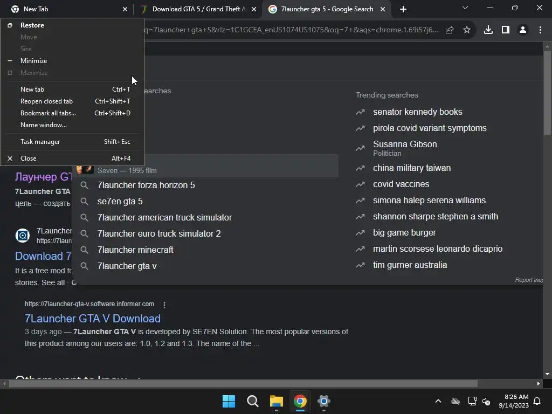Open the tab search chevron
The height and width of the screenshot is (414, 552).
point(465,8)
